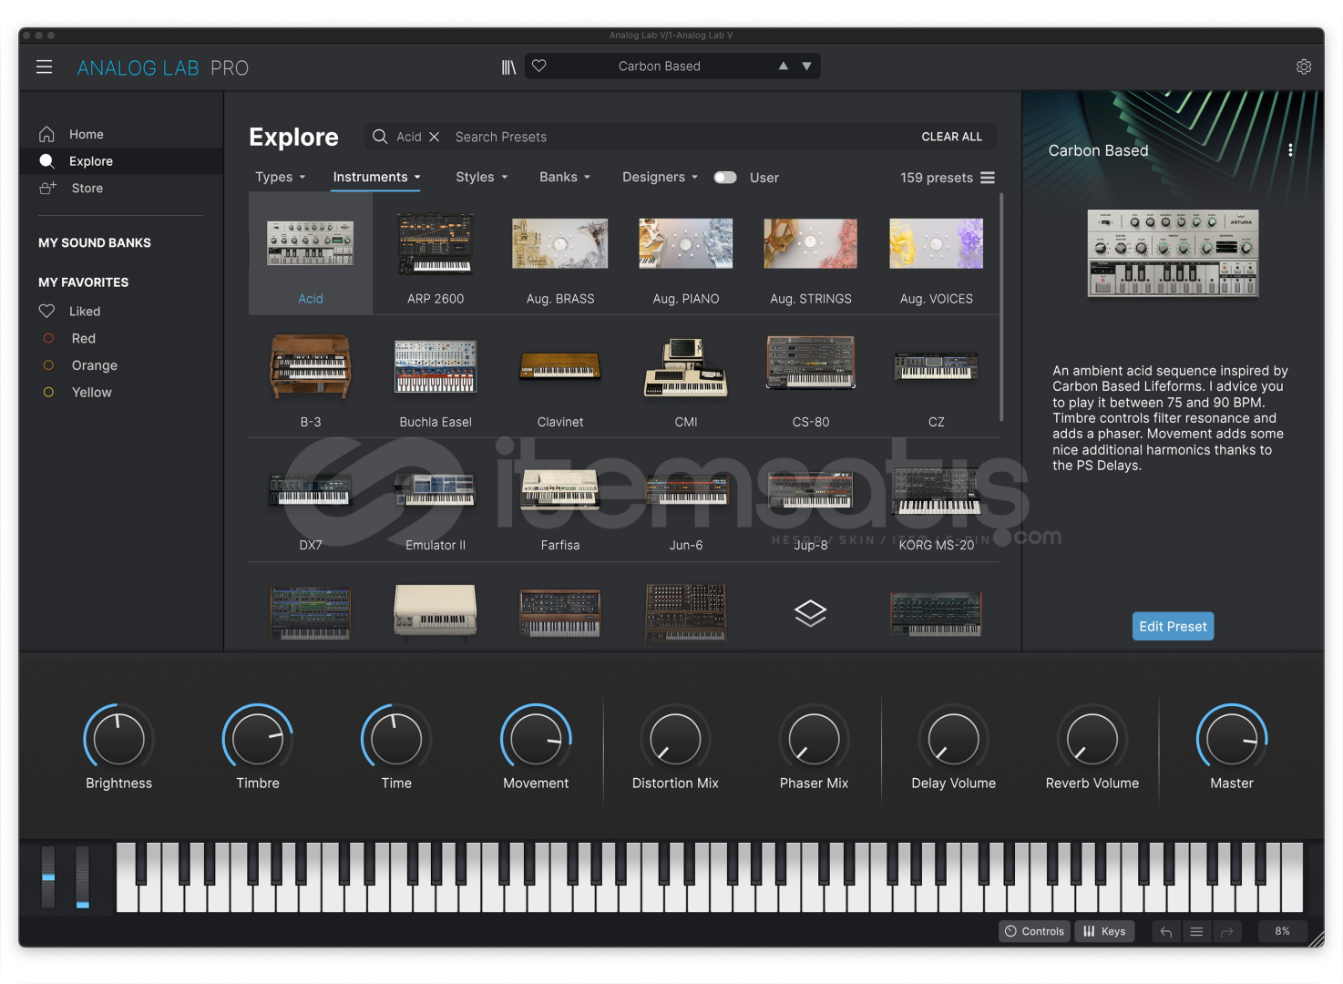Screen dimensions: 1343x984
Task: Select the Buchla Easel instrument
Action: pyautogui.click(x=436, y=378)
